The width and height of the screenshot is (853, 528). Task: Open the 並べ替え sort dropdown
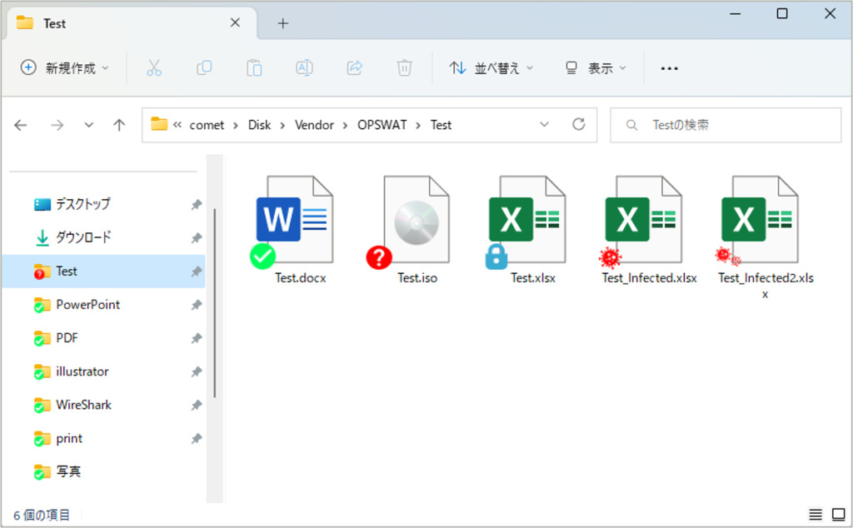point(491,68)
